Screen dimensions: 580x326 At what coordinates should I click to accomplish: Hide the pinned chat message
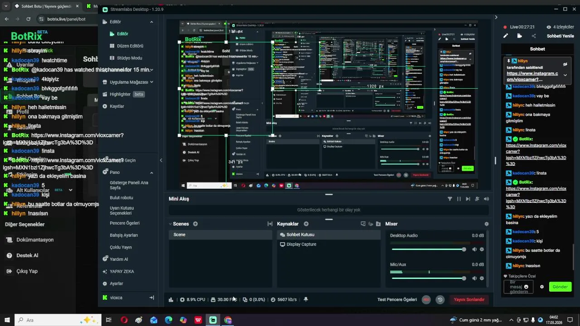click(565, 64)
